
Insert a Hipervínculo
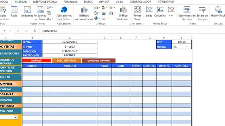pos(218,12)
